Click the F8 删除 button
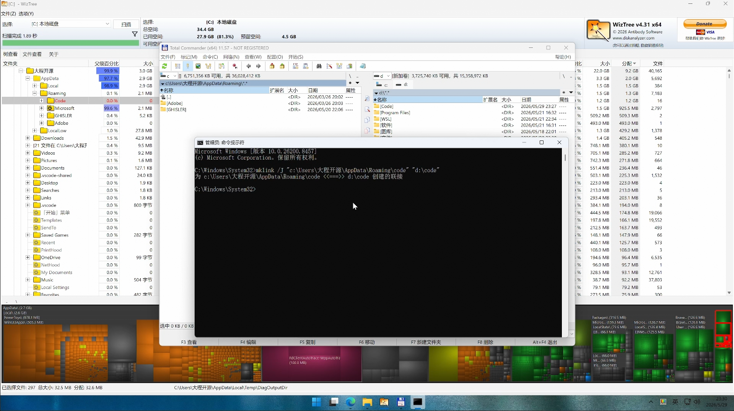Viewport: 734px width, 411px height. (485, 342)
